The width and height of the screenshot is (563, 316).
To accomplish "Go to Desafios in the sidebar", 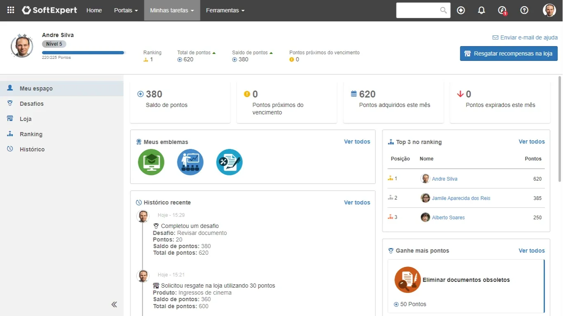I will [32, 104].
